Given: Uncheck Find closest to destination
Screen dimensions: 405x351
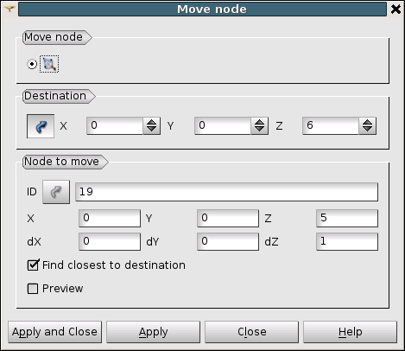Looking at the screenshot, I should point(33,265).
